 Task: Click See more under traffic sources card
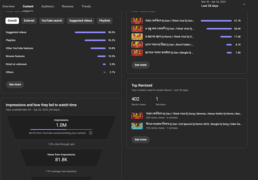pos(15,85)
